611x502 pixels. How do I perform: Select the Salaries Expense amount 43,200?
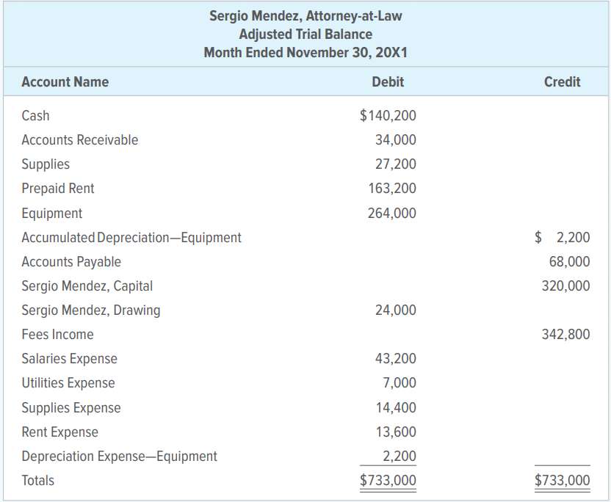pos(396,359)
